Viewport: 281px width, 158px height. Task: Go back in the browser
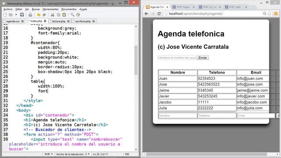pos(146,14)
